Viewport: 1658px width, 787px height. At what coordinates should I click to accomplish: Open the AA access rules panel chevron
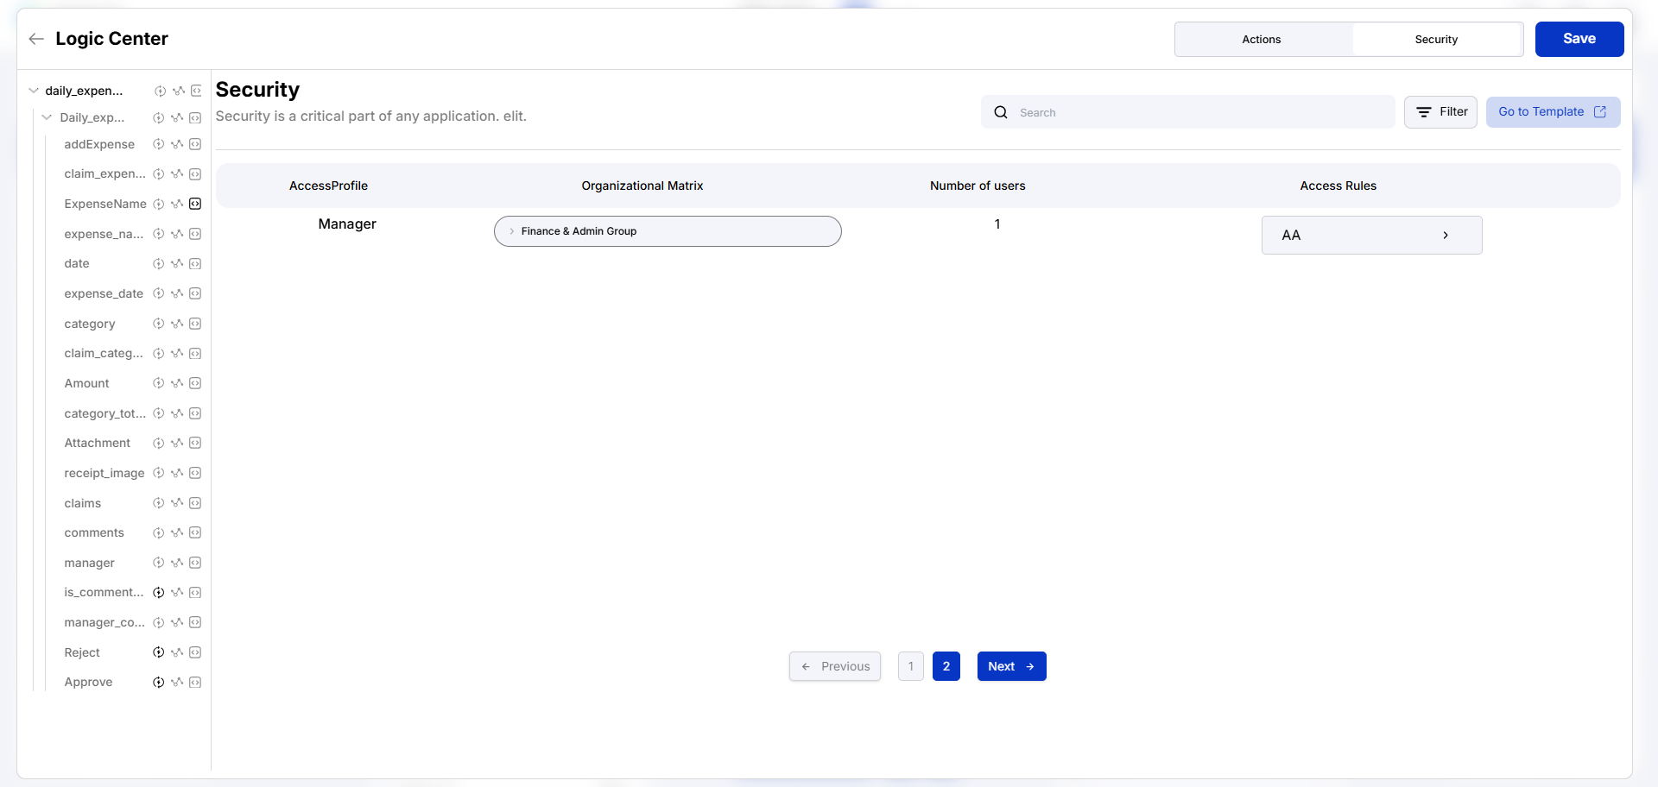(1446, 235)
